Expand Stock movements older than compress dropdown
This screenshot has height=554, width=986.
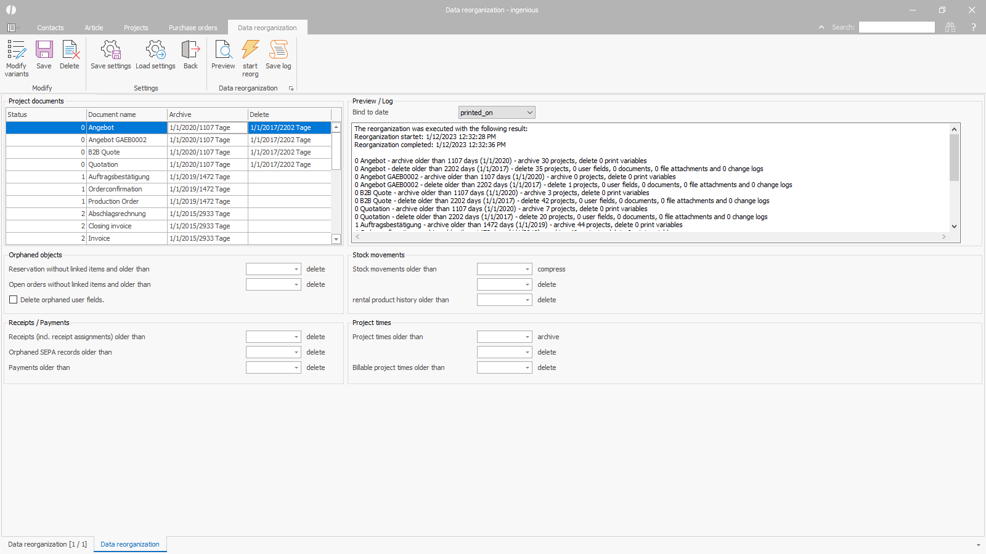point(527,269)
